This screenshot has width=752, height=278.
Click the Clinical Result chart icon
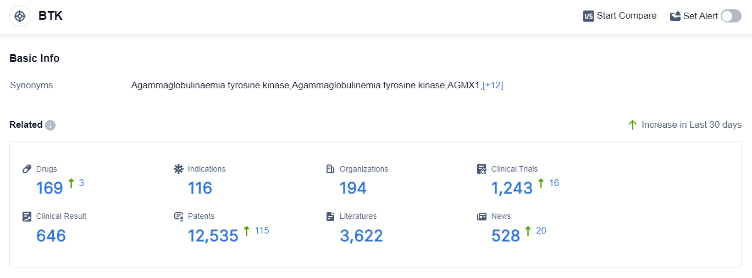coord(27,216)
